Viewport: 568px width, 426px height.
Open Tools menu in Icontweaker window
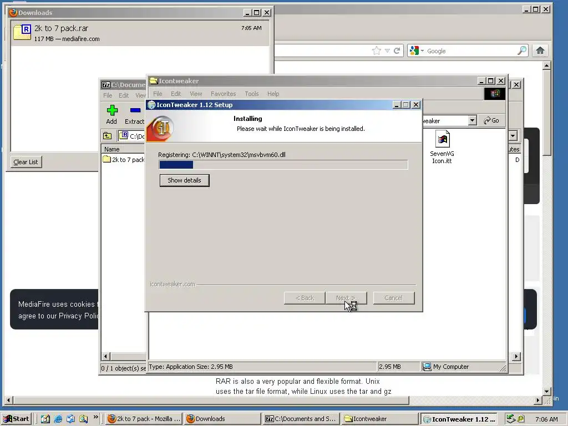point(251,94)
